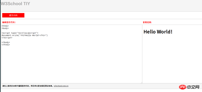Click the W3School TIY page title
This screenshot has width=202, height=92.
tap(15, 4)
